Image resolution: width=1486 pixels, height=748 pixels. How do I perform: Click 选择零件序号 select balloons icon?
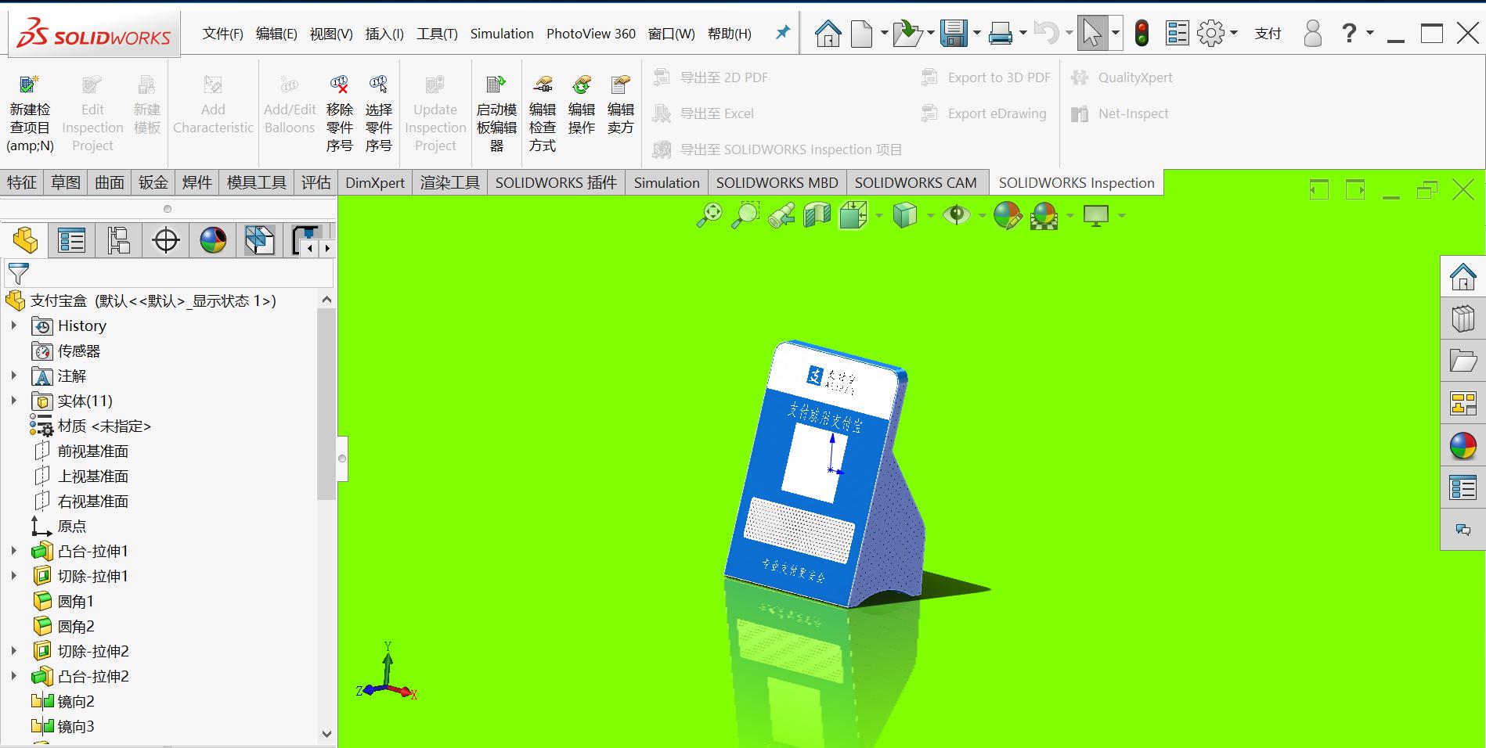(379, 113)
